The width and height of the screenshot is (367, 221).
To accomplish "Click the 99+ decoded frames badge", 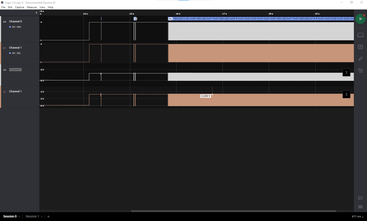I will (x=170, y=19).
